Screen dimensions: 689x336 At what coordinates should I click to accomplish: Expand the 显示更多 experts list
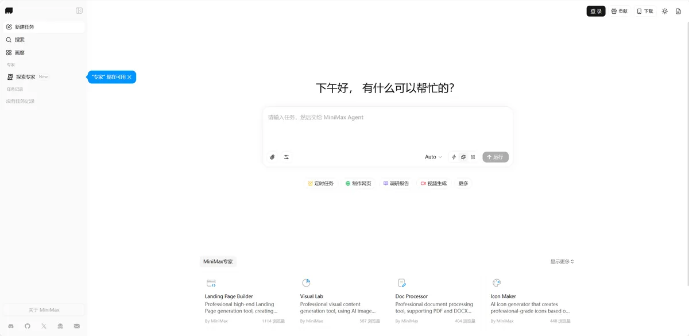coord(562,261)
